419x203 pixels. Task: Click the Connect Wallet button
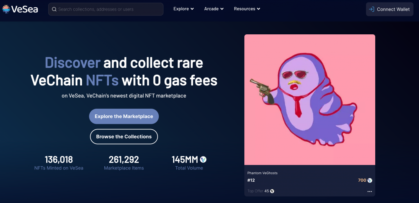click(390, 9)
